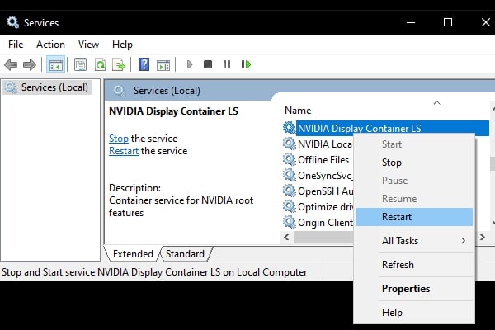Click the Forward arrow toolbar icon
Viewport: 495px width, 330px height.
tap(30, 64)
